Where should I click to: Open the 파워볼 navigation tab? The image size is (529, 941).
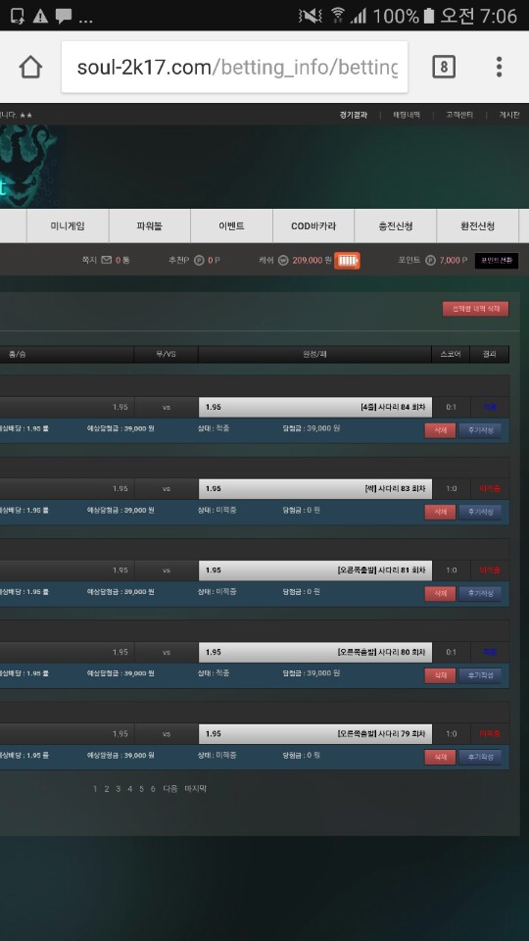click(x=149, y=226)
